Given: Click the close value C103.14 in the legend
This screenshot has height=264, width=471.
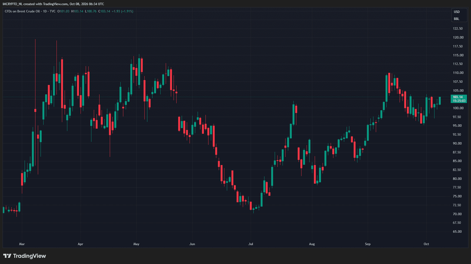Looking at the screenshot, I should coord(104,11).
